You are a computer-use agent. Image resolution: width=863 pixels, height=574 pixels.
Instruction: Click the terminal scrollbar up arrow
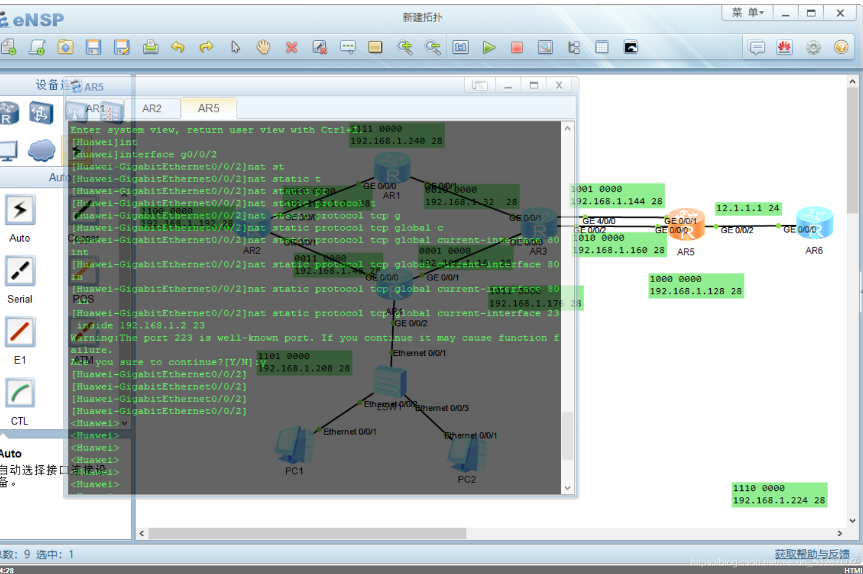[568, 128]
